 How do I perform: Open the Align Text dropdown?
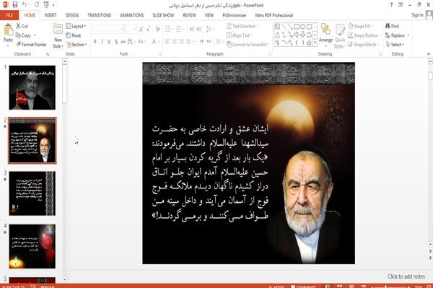click(239, 35)
